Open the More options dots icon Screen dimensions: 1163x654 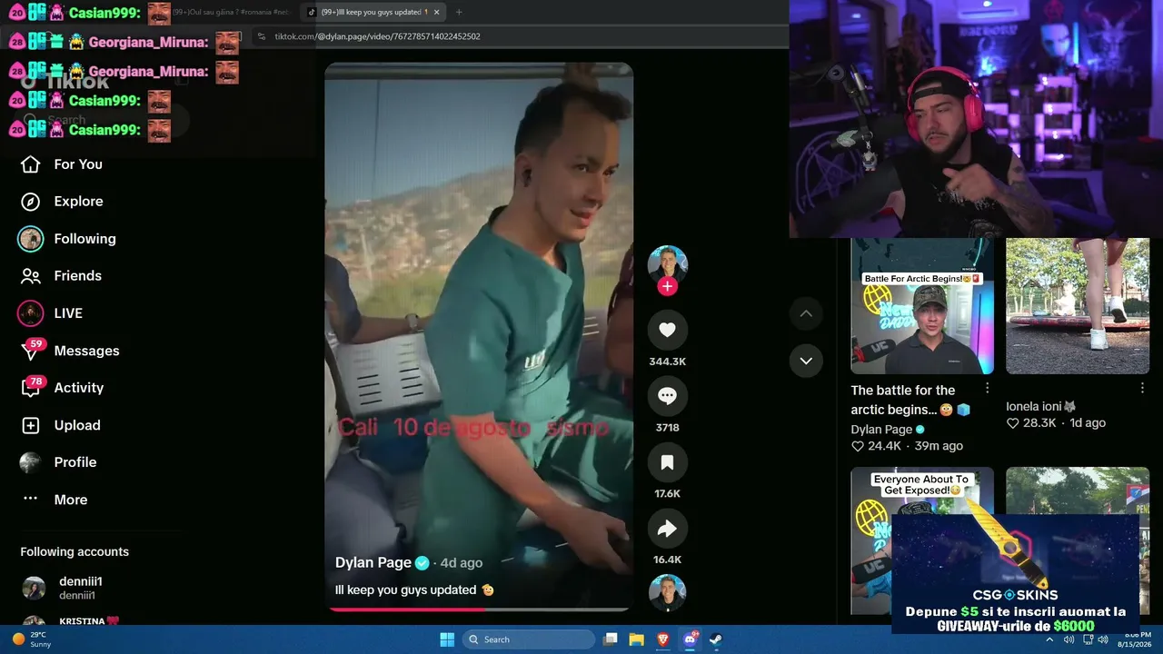[31, 499]
